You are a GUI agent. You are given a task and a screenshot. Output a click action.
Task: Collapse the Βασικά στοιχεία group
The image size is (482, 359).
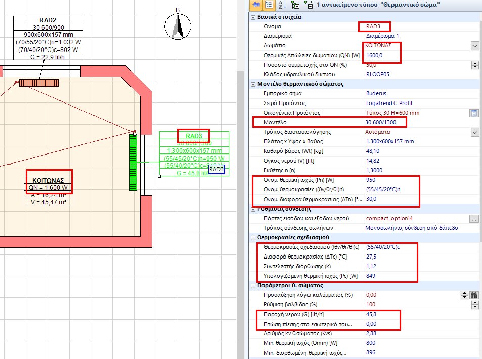[253, 17]
